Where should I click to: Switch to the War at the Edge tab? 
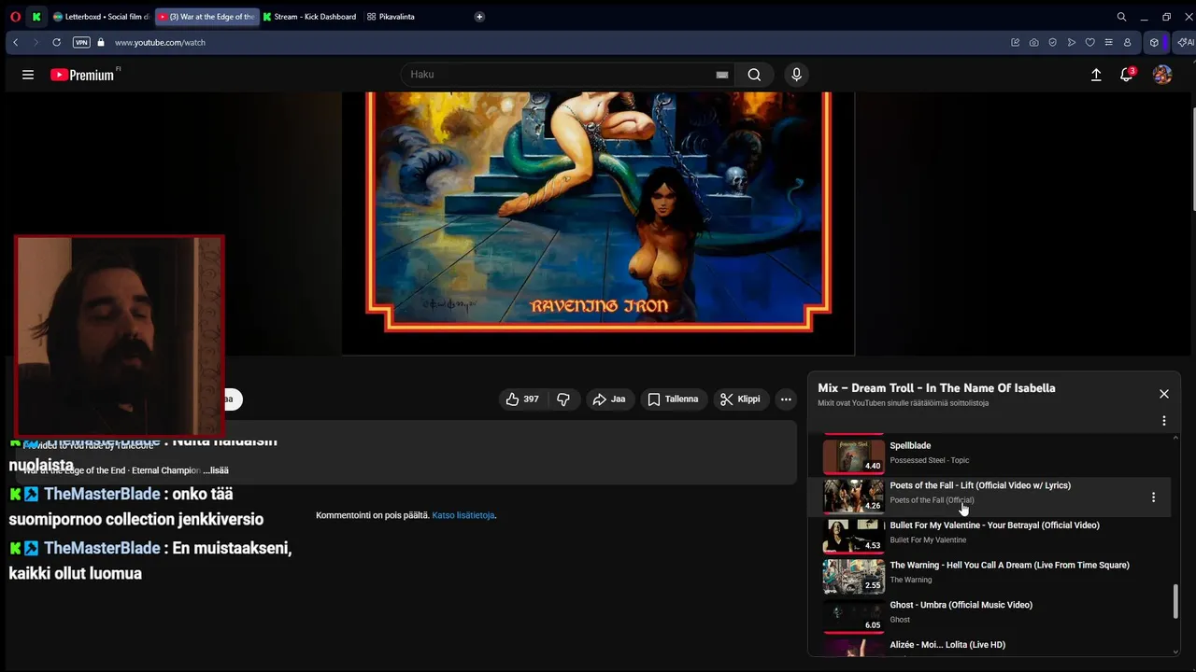pos(206,17)
